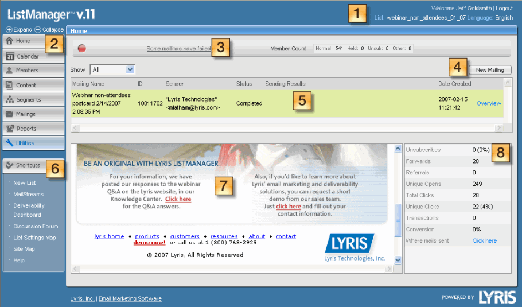
Task: Open the Segments menu section
Action: tap(33, 99)
